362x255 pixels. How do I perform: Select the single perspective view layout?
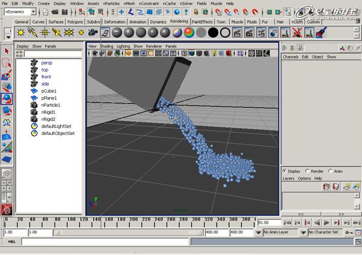(7, 174)
